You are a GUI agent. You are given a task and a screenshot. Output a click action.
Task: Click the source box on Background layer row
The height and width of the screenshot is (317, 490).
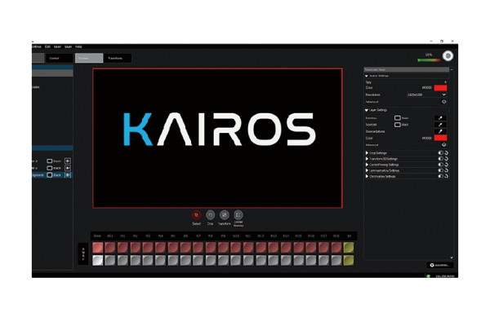[x=49, y=175]
